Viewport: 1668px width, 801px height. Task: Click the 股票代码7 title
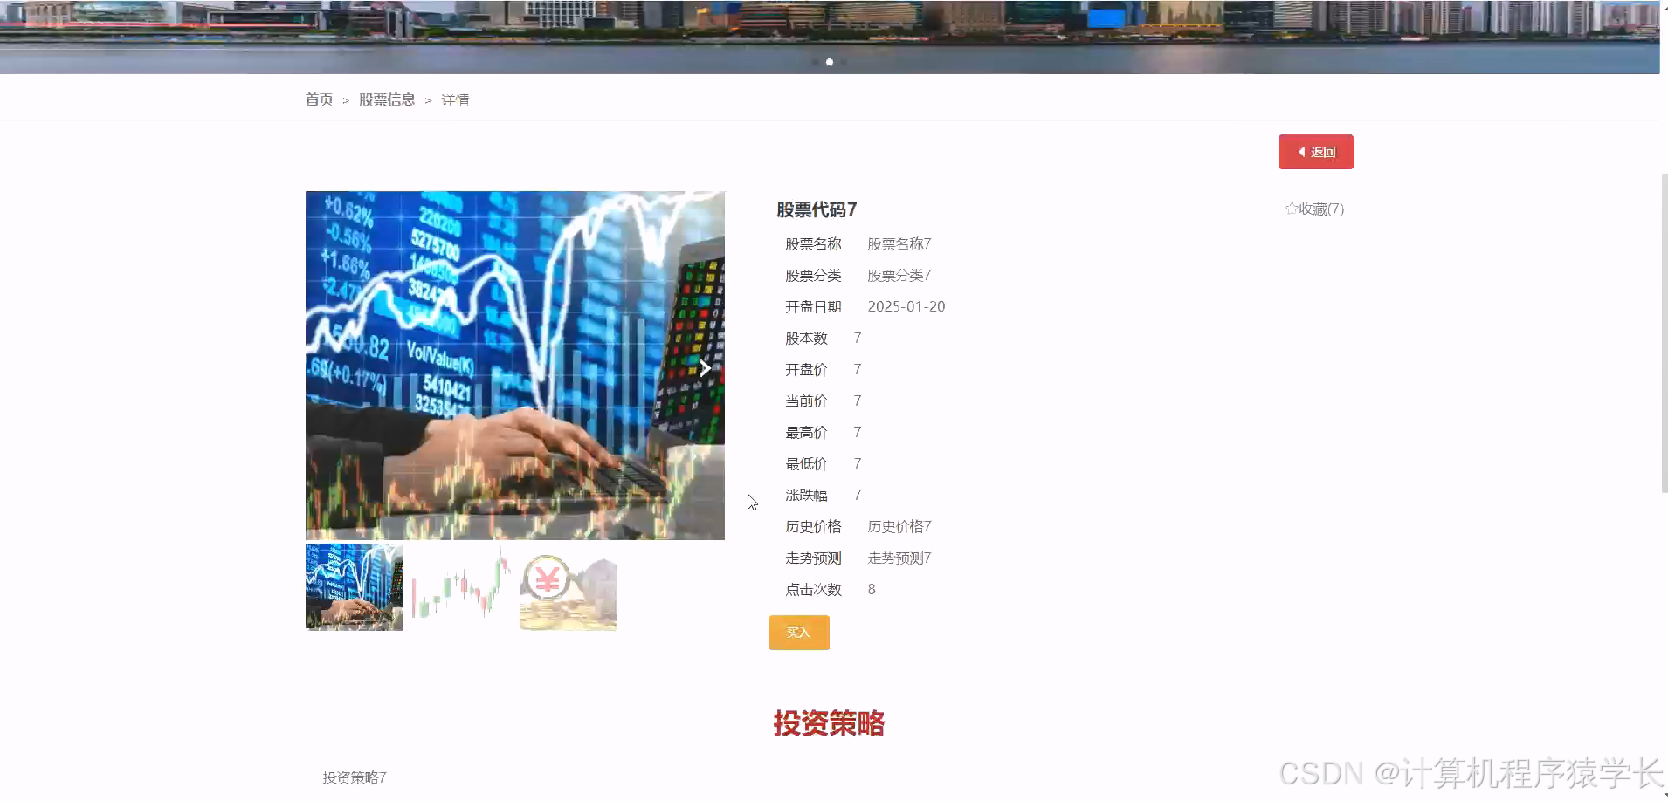point(817,209)
